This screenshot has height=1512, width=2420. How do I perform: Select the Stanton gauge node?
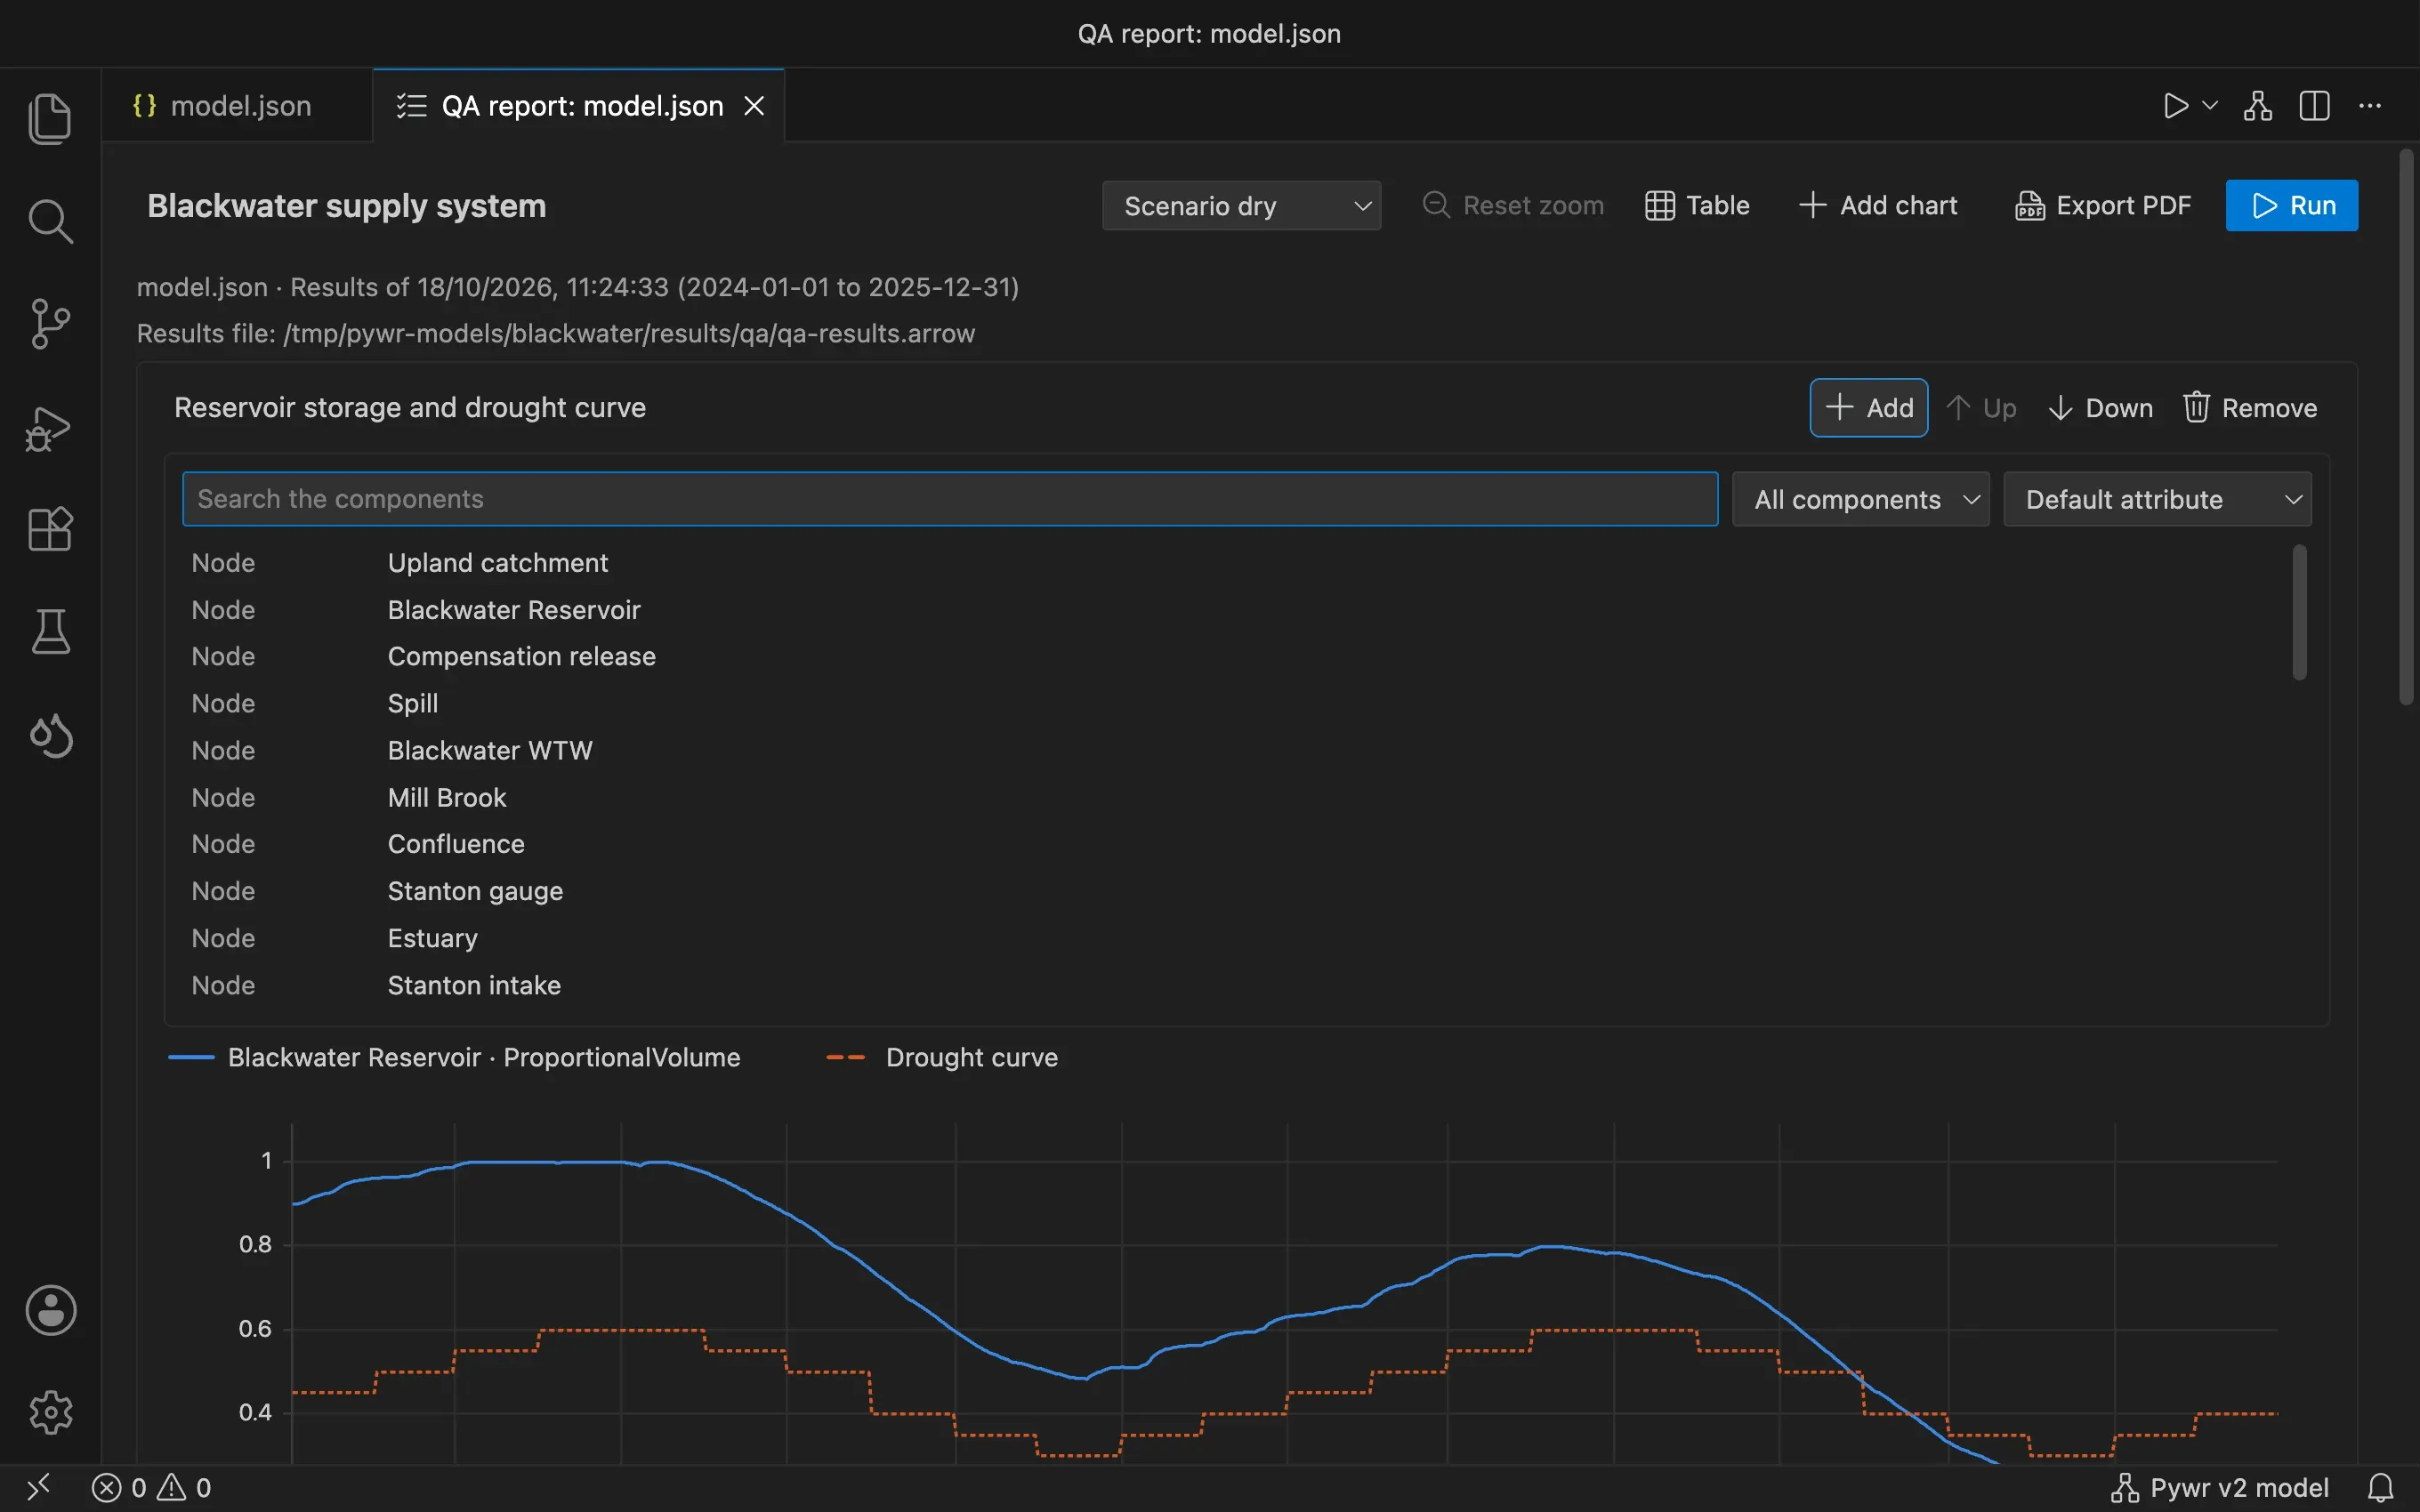pos(1235,891)
